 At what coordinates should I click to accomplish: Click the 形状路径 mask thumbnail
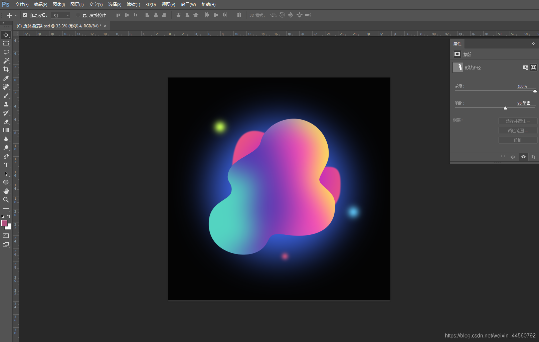(458, 67)
